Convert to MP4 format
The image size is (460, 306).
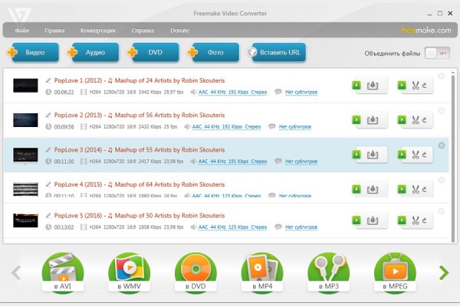point(262,273)
